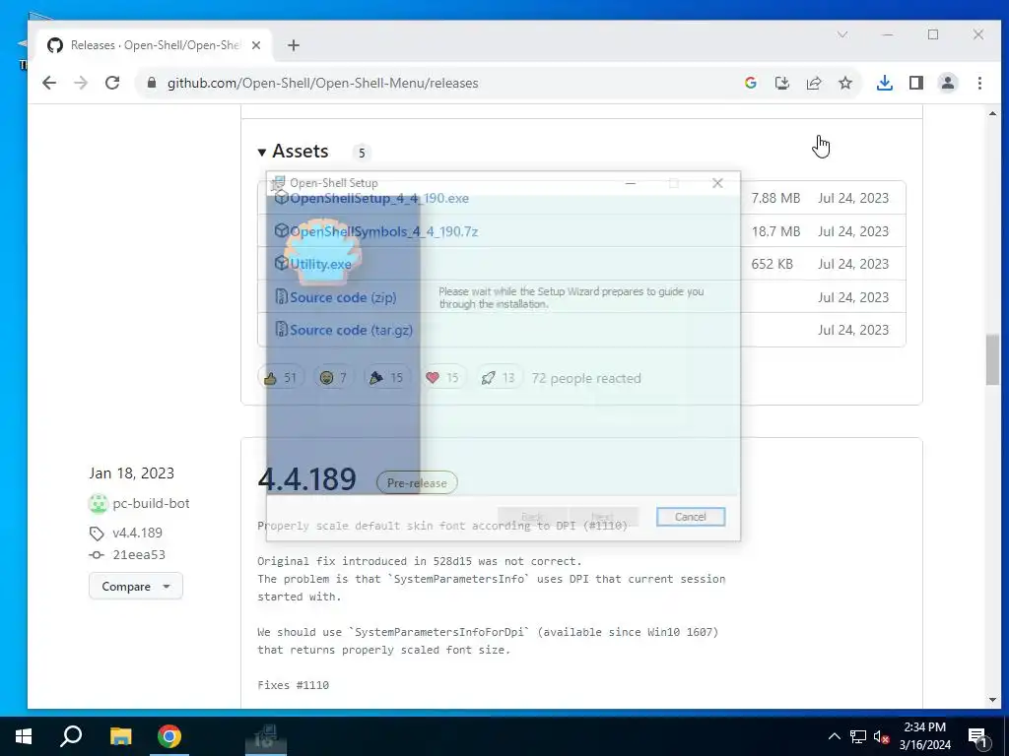Image resolution: width=1009 pixels, height=756 pixels.
Task: Click the Open-Shell installer taskbar icon
Action: [265, 736]
